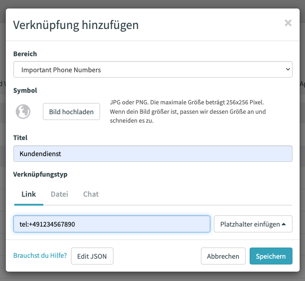Click the Symbol label text
The height and width of the screenshot is (281, 305).
click(x=25, y=91)
